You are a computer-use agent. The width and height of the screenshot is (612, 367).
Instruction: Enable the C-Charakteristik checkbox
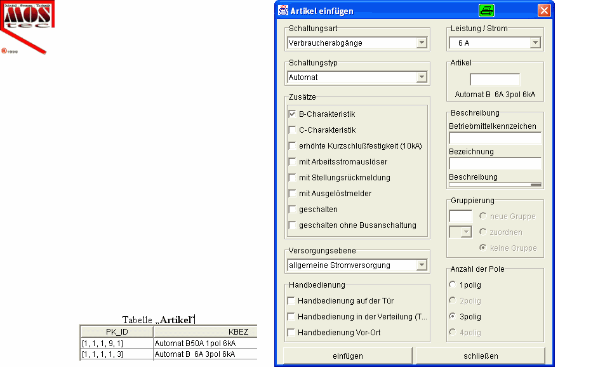pos(293,130)
